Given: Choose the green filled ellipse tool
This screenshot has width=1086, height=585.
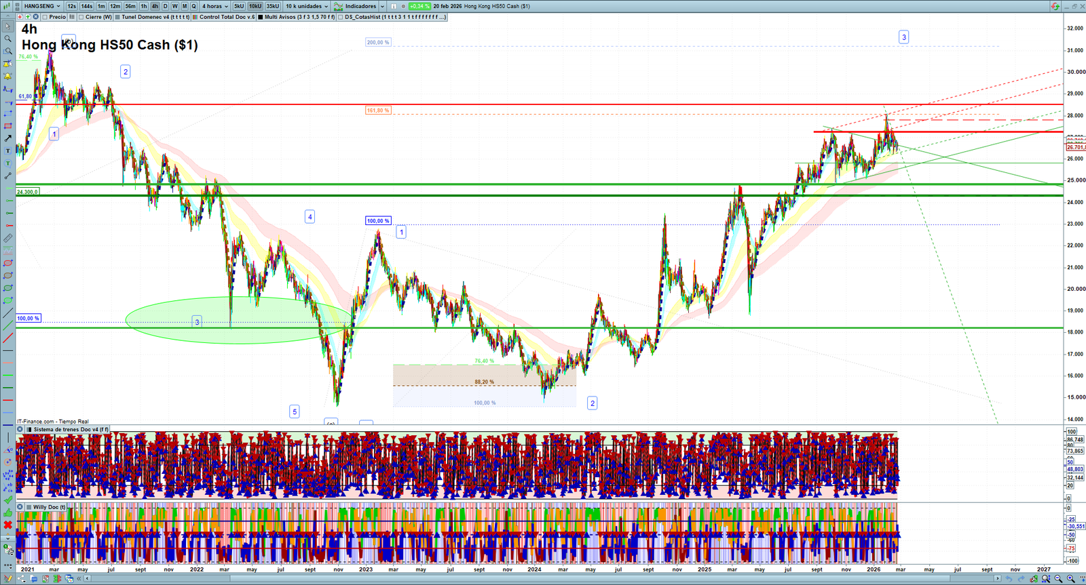Looking at the screenshot, I should coord(7,300).
